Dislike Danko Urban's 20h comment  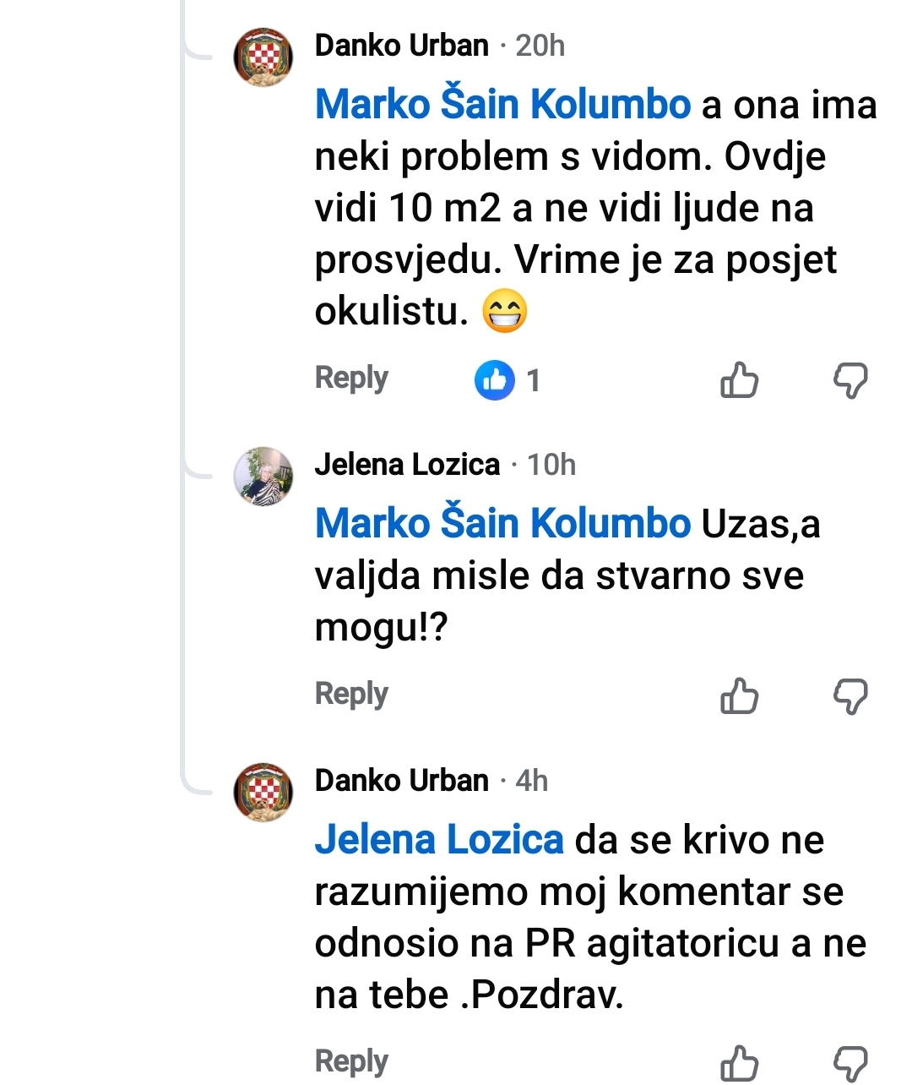pos(850,380)
